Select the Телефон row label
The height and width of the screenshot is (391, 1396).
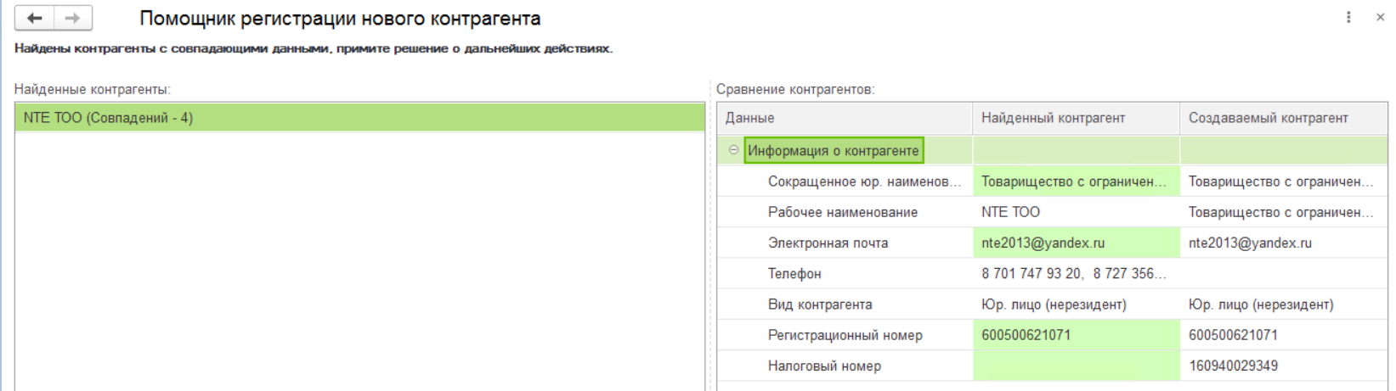coord(794,273)
